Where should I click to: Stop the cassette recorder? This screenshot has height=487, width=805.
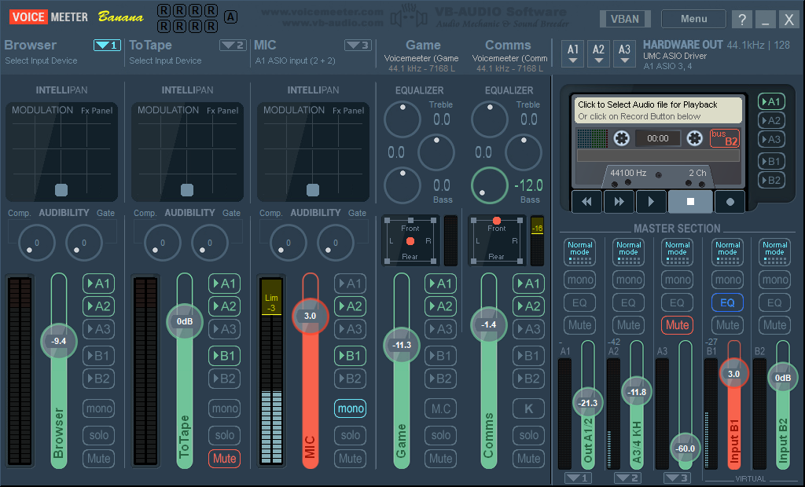[690, 202]
